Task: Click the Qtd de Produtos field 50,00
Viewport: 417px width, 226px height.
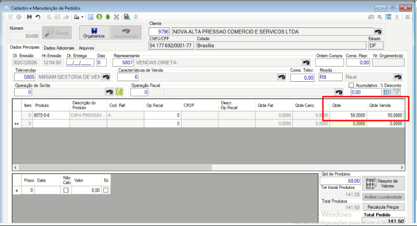Action: coord(340,181)
